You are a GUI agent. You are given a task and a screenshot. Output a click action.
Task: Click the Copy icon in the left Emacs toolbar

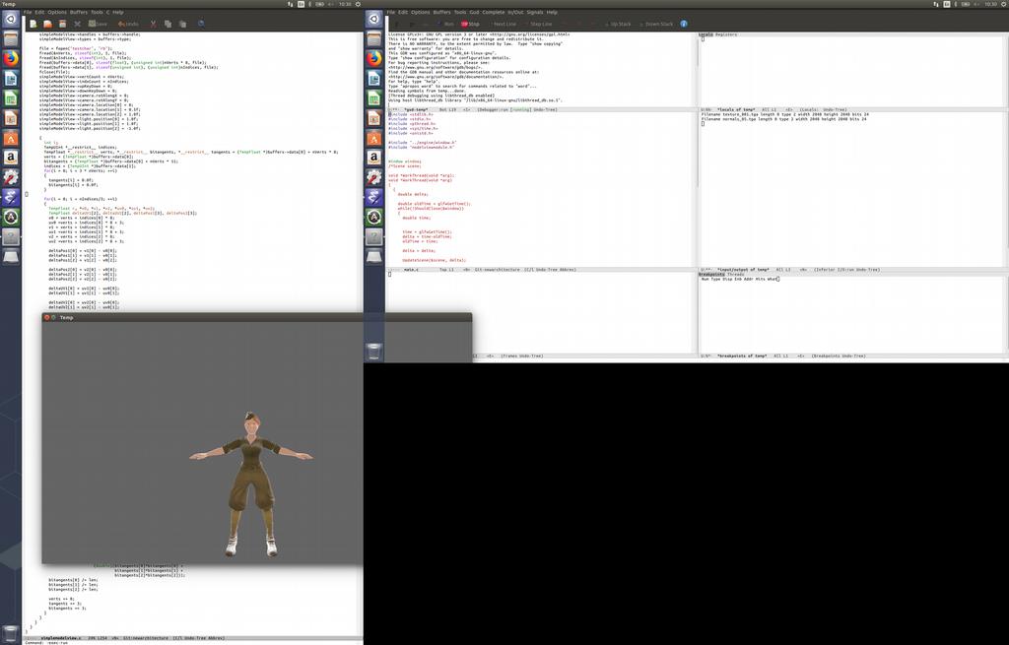168,24
